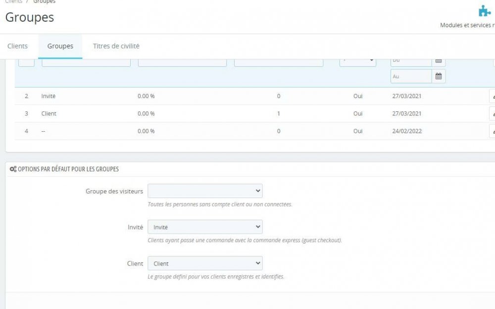Open the calendar picker for the Du date
The image size is (495, 309).
coord(438,61)
